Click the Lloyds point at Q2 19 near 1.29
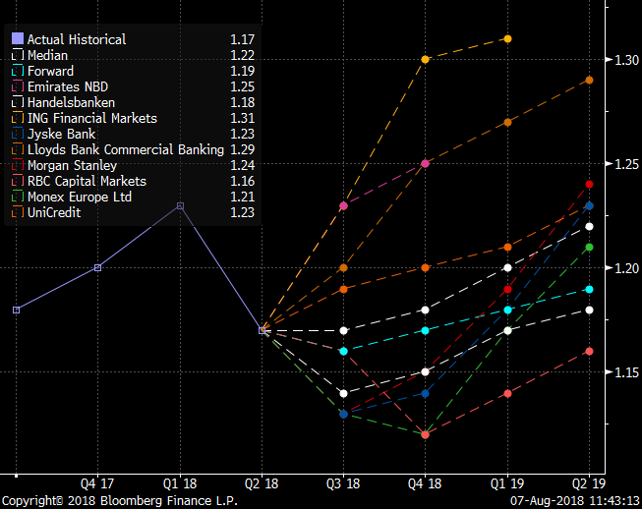 click(590, 81)
